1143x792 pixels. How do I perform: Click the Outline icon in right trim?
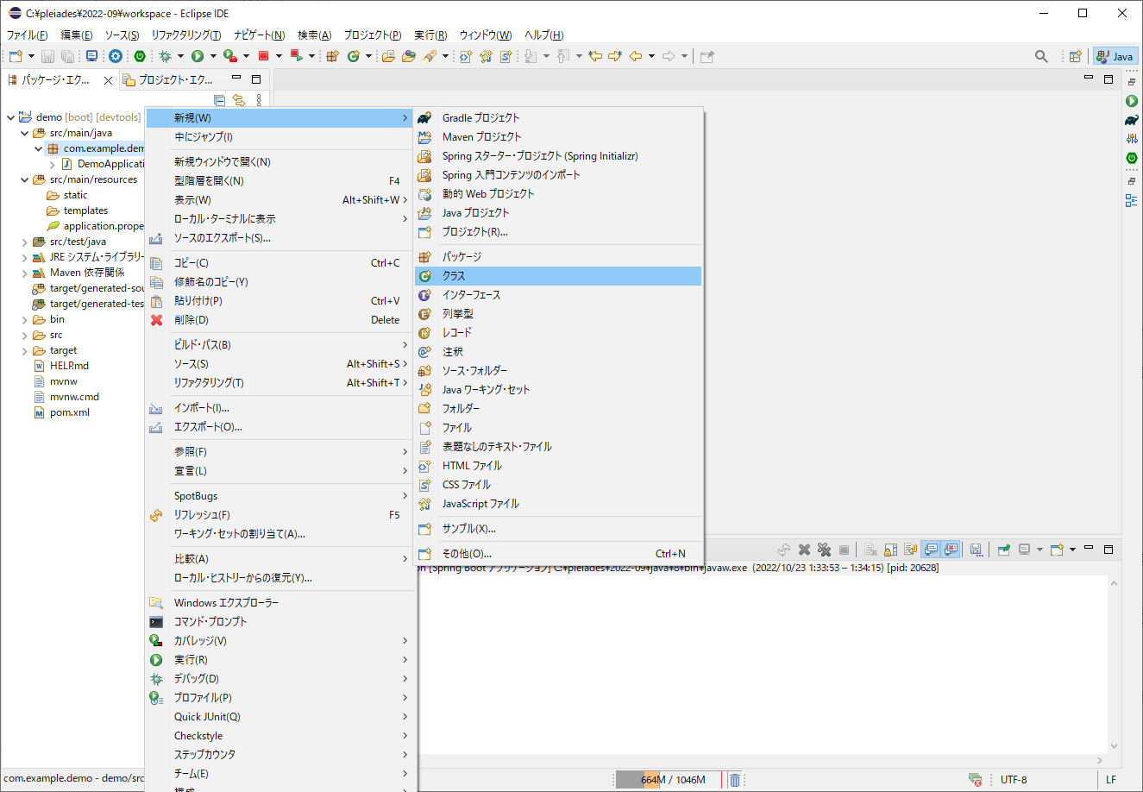point(1132,200)
